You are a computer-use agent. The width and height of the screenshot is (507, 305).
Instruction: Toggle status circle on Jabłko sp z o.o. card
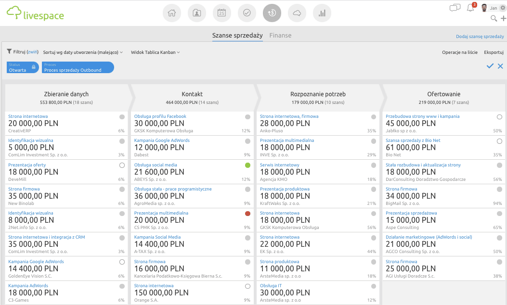click(500, 117)
